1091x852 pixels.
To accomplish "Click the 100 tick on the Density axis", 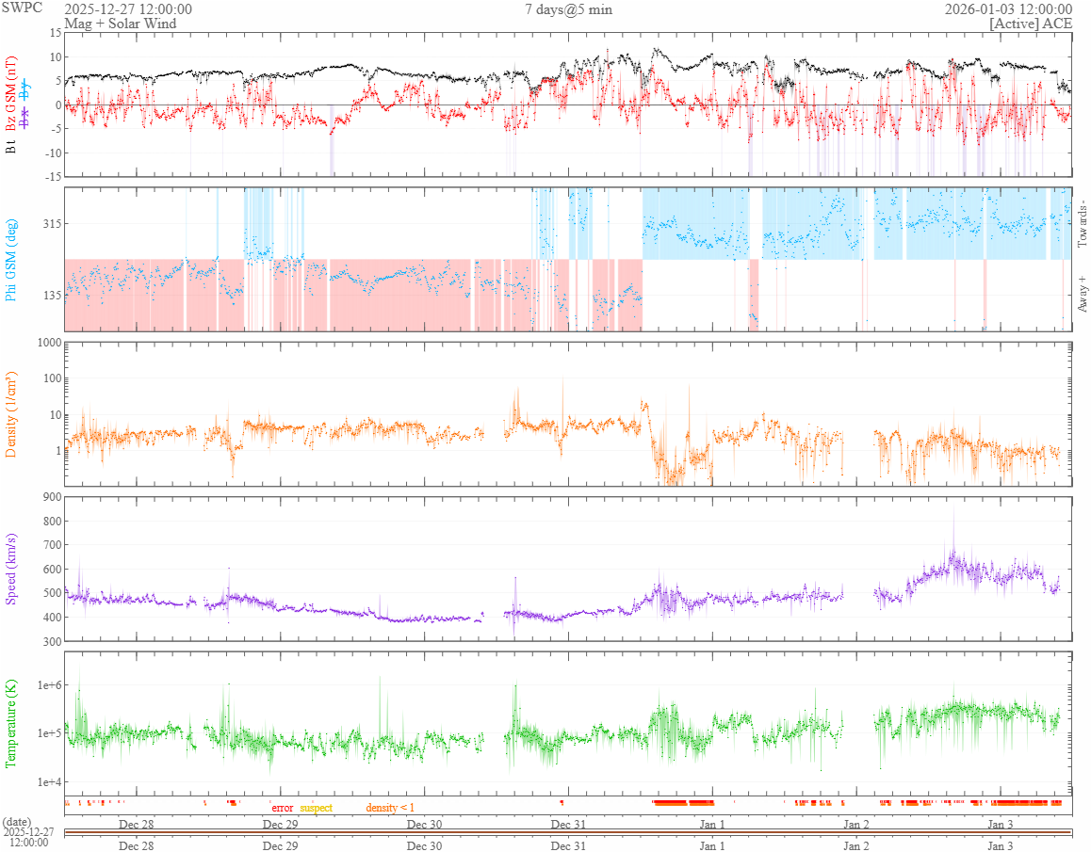I will tap(52, 378).
